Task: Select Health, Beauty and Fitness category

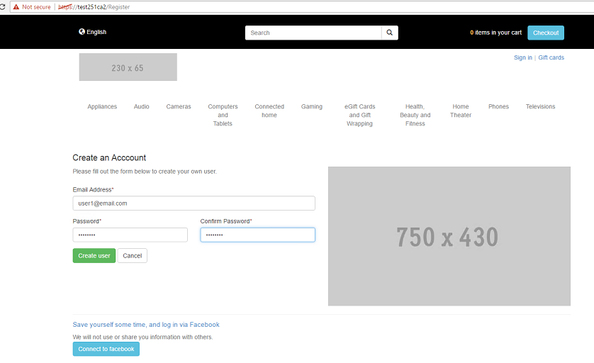Action: (415, 115)
